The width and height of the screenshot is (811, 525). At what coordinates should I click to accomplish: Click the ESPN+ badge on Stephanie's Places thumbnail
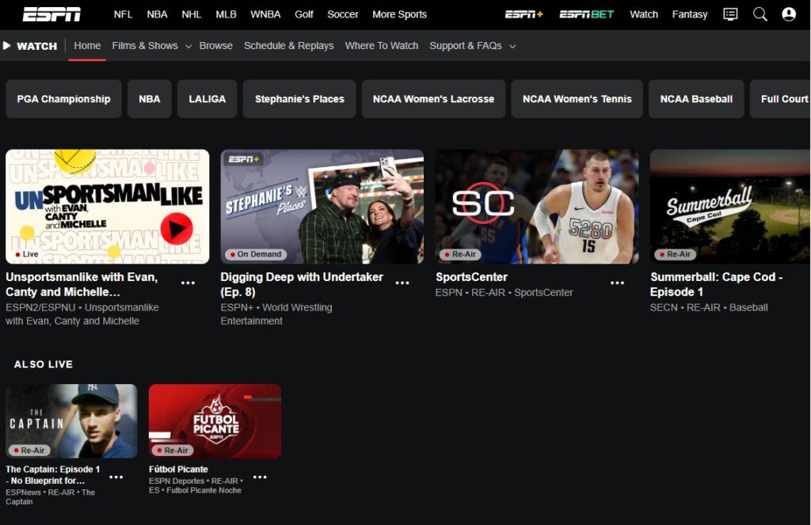(x=244, y=159)
